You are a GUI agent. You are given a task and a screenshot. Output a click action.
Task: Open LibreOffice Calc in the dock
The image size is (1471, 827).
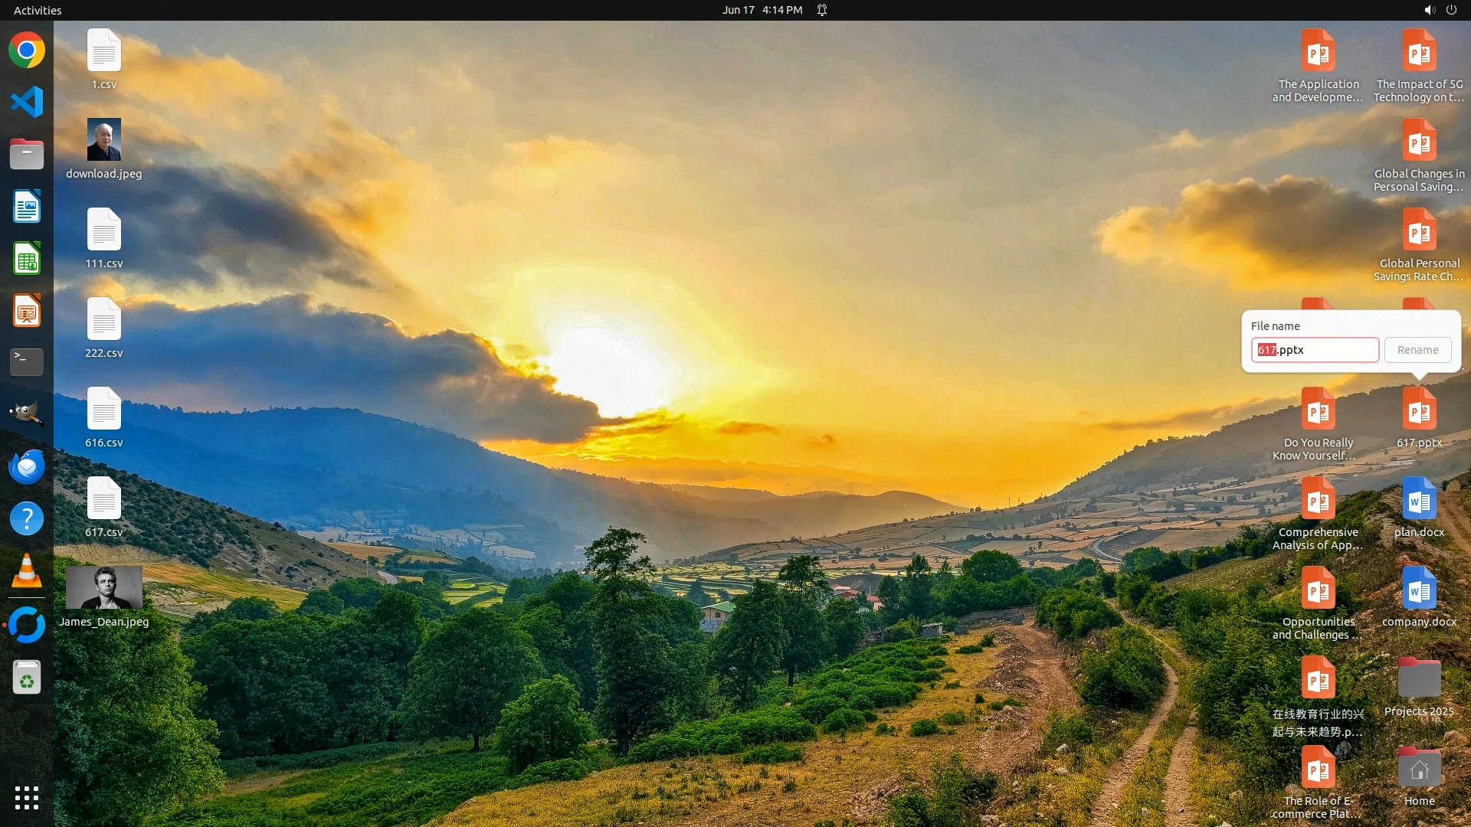point(27,259)
